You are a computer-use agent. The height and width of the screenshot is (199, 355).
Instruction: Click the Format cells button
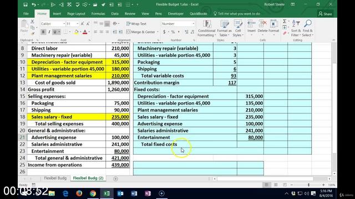pos(273,28)
